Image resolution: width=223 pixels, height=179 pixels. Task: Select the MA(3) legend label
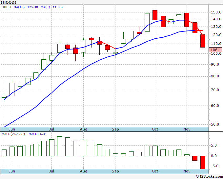click(x=45, y=7)
